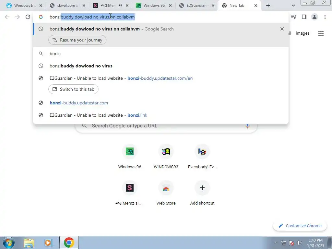
Task: Open the media controls icon in toolbar
Action: tap(294, 17)
